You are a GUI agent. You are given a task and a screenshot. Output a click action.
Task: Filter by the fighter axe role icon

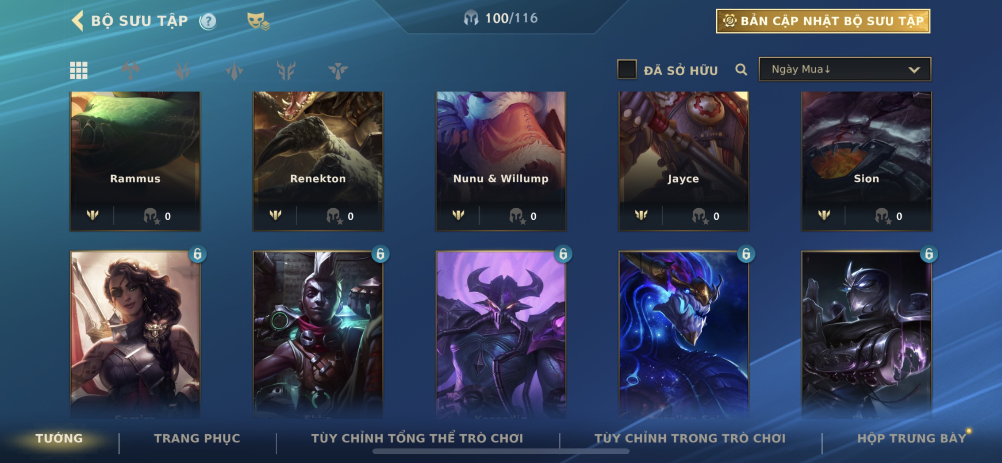[131, 70]
